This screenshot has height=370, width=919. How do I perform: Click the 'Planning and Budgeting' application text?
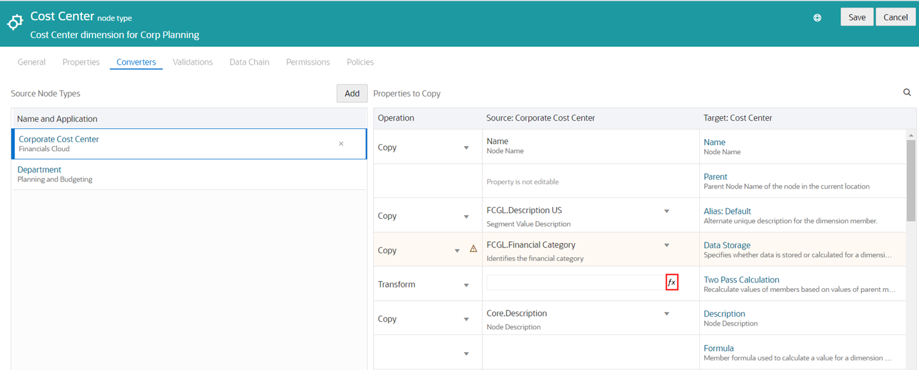55,180
